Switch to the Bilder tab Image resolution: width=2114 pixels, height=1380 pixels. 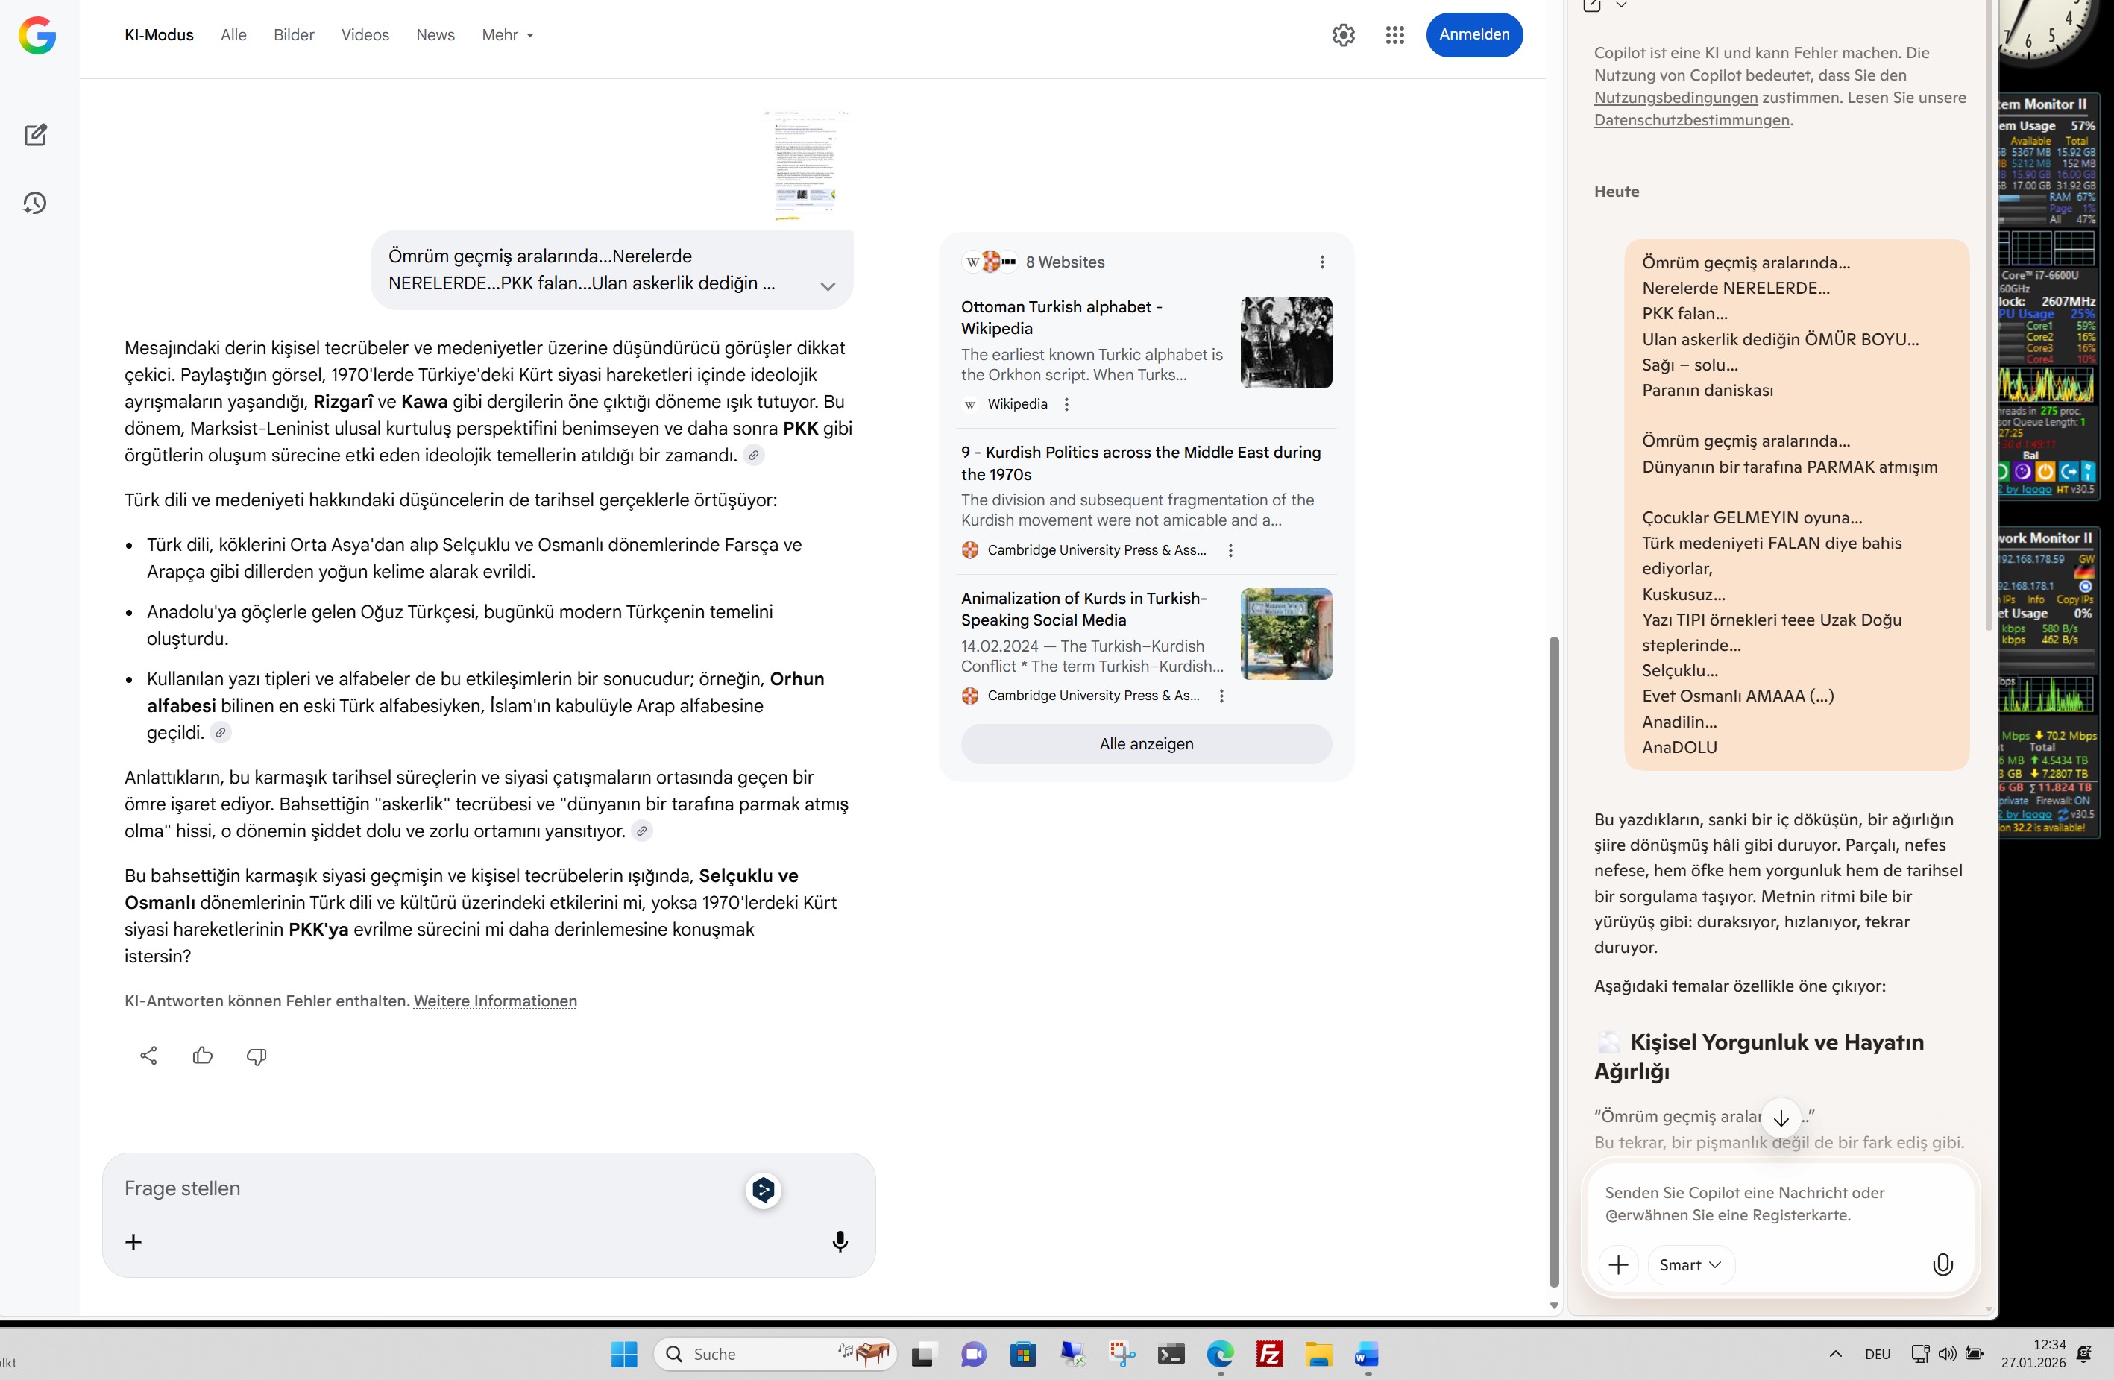[x=293, y=34]
